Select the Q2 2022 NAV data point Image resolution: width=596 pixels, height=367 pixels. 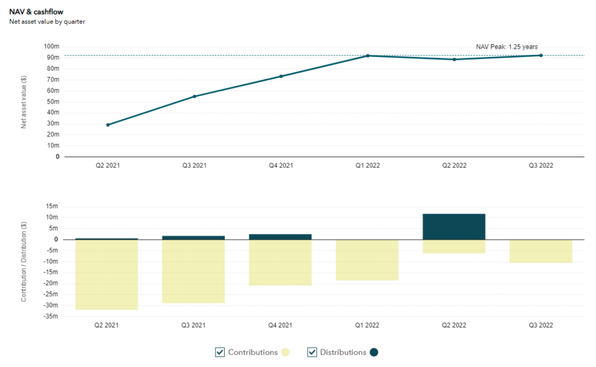453,59
